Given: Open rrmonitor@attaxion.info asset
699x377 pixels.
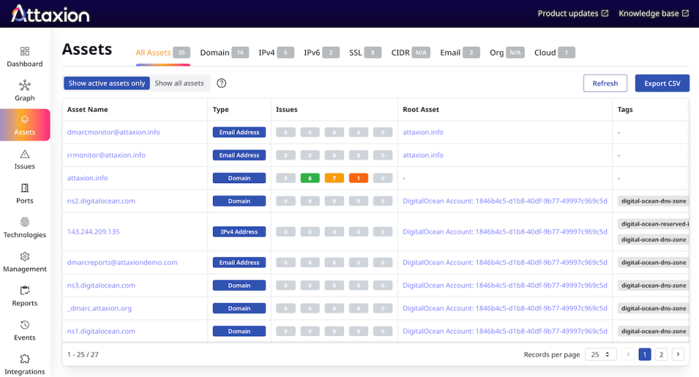Looking at the screenshot, I should [106, 155].
